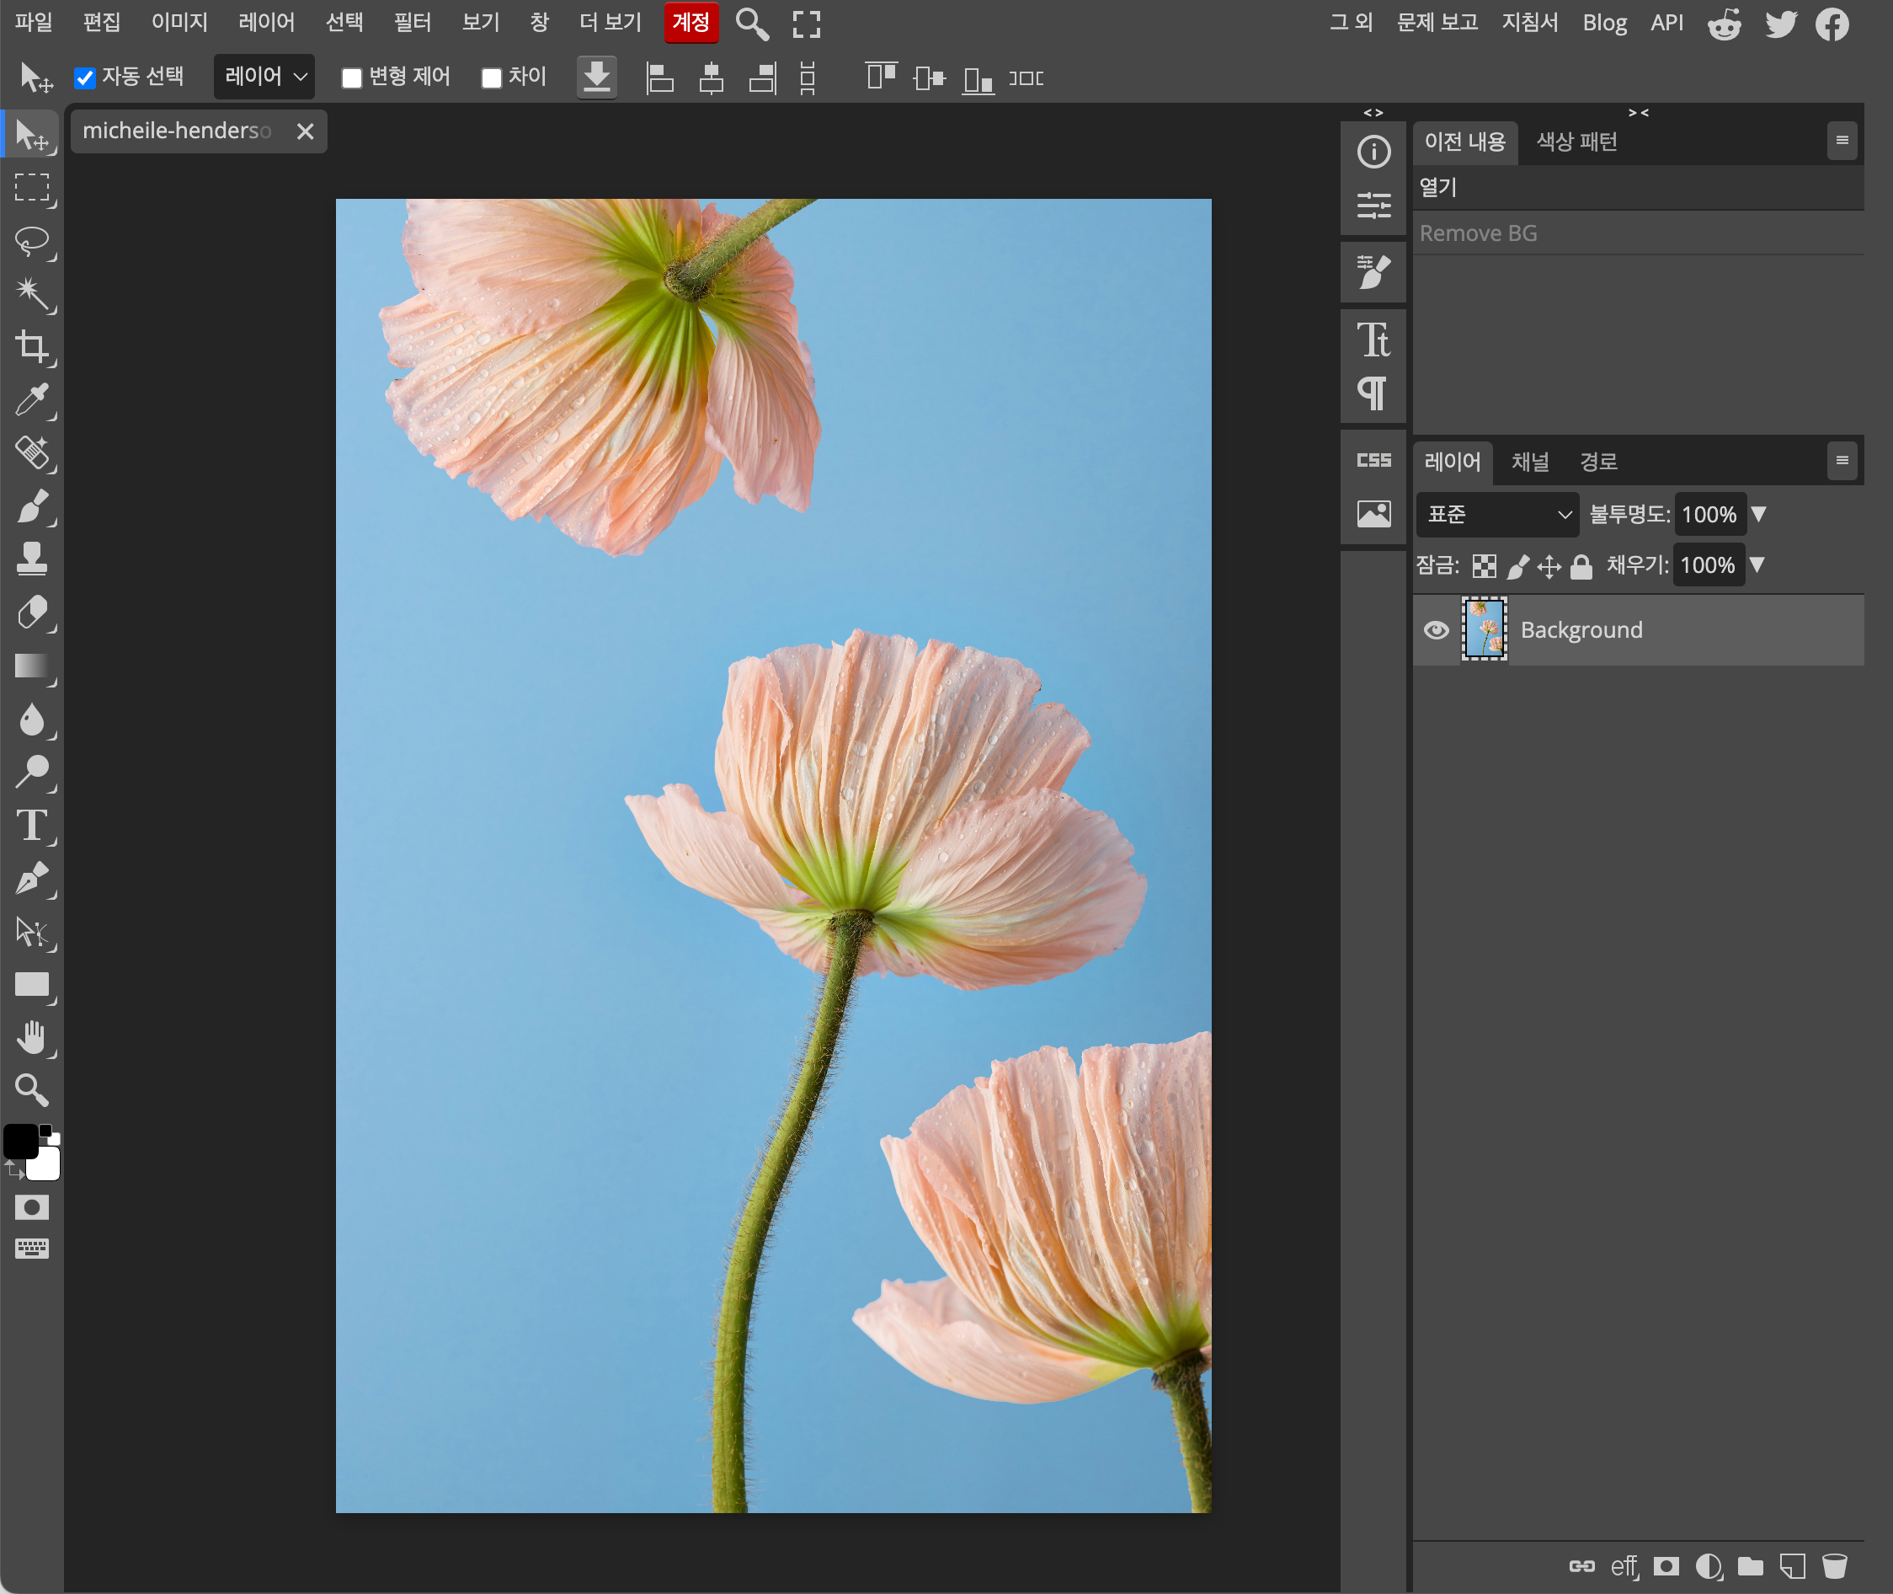This screenshot has height=1594, width=1893.
Task: Select the Background layer thumbnail
Action: coord(1484,630)
